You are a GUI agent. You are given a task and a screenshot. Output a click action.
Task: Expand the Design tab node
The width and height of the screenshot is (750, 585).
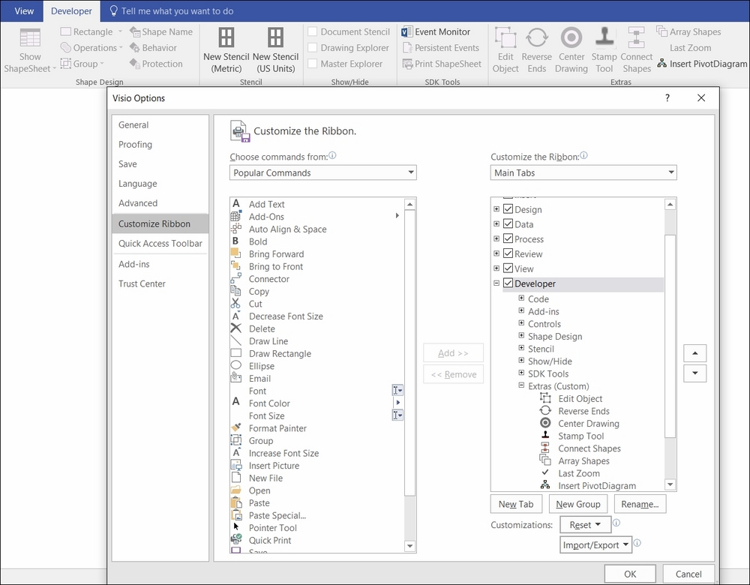coord(496,209)
